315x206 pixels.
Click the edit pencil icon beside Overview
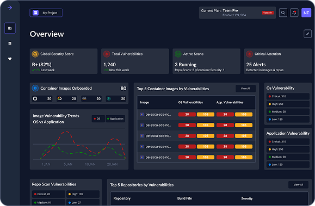click(x=307, y=34)
